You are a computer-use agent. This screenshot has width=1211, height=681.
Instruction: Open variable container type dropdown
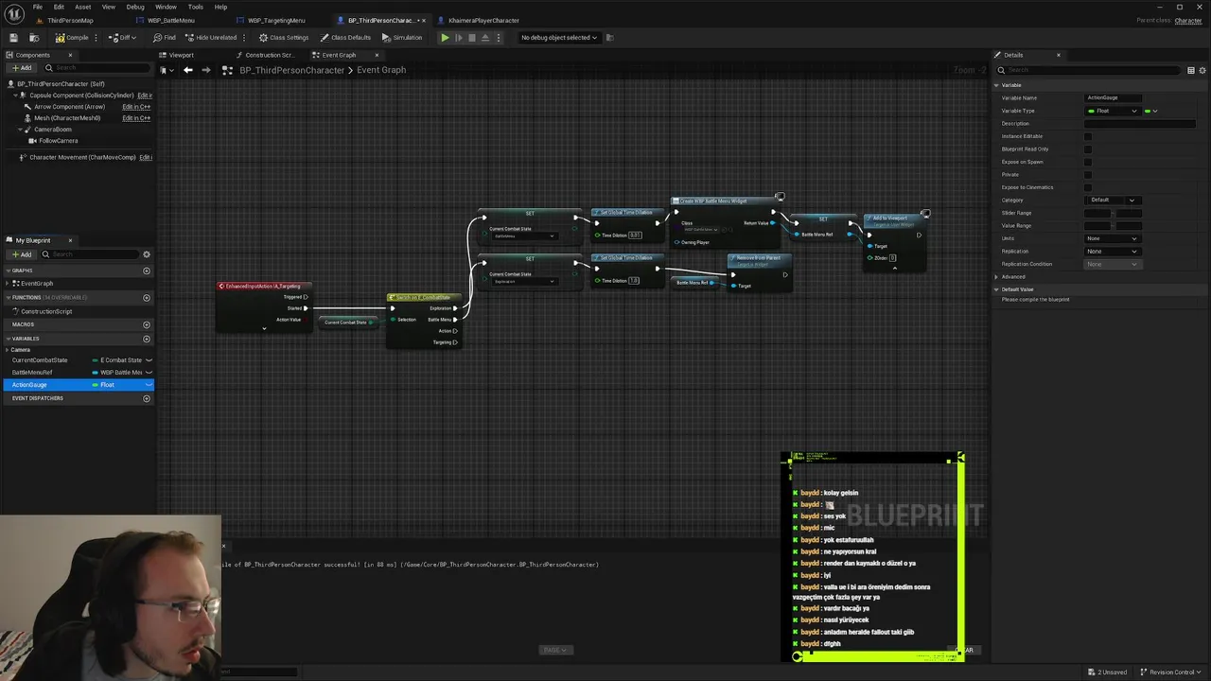[x=1151, y=111]
